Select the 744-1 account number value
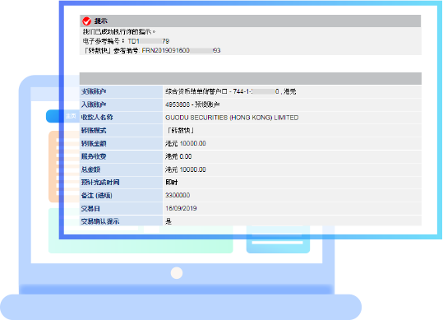The width and height of the screenshot is (443, 320). (256, 91)
